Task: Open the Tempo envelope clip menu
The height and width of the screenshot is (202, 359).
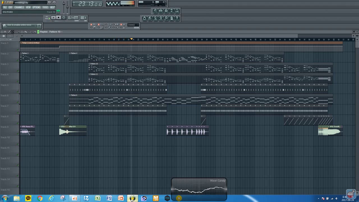Action: pyautogui.click(x=21, y=43)
